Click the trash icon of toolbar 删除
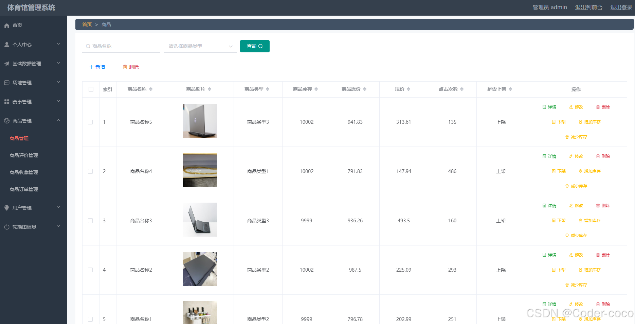 click(x=125, y=67)
